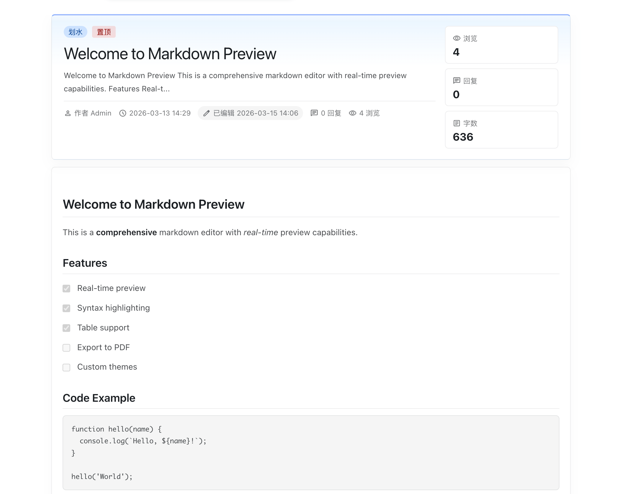Click the reply bubble icon beside 0 回复

(x=314, y=113)
